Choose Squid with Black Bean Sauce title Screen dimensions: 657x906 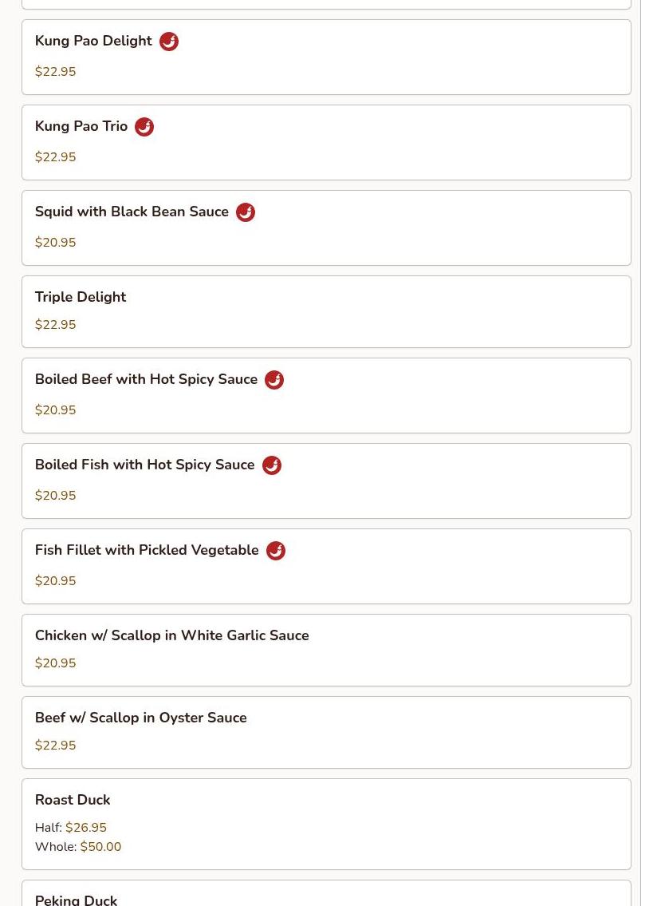tap(132, 212)
